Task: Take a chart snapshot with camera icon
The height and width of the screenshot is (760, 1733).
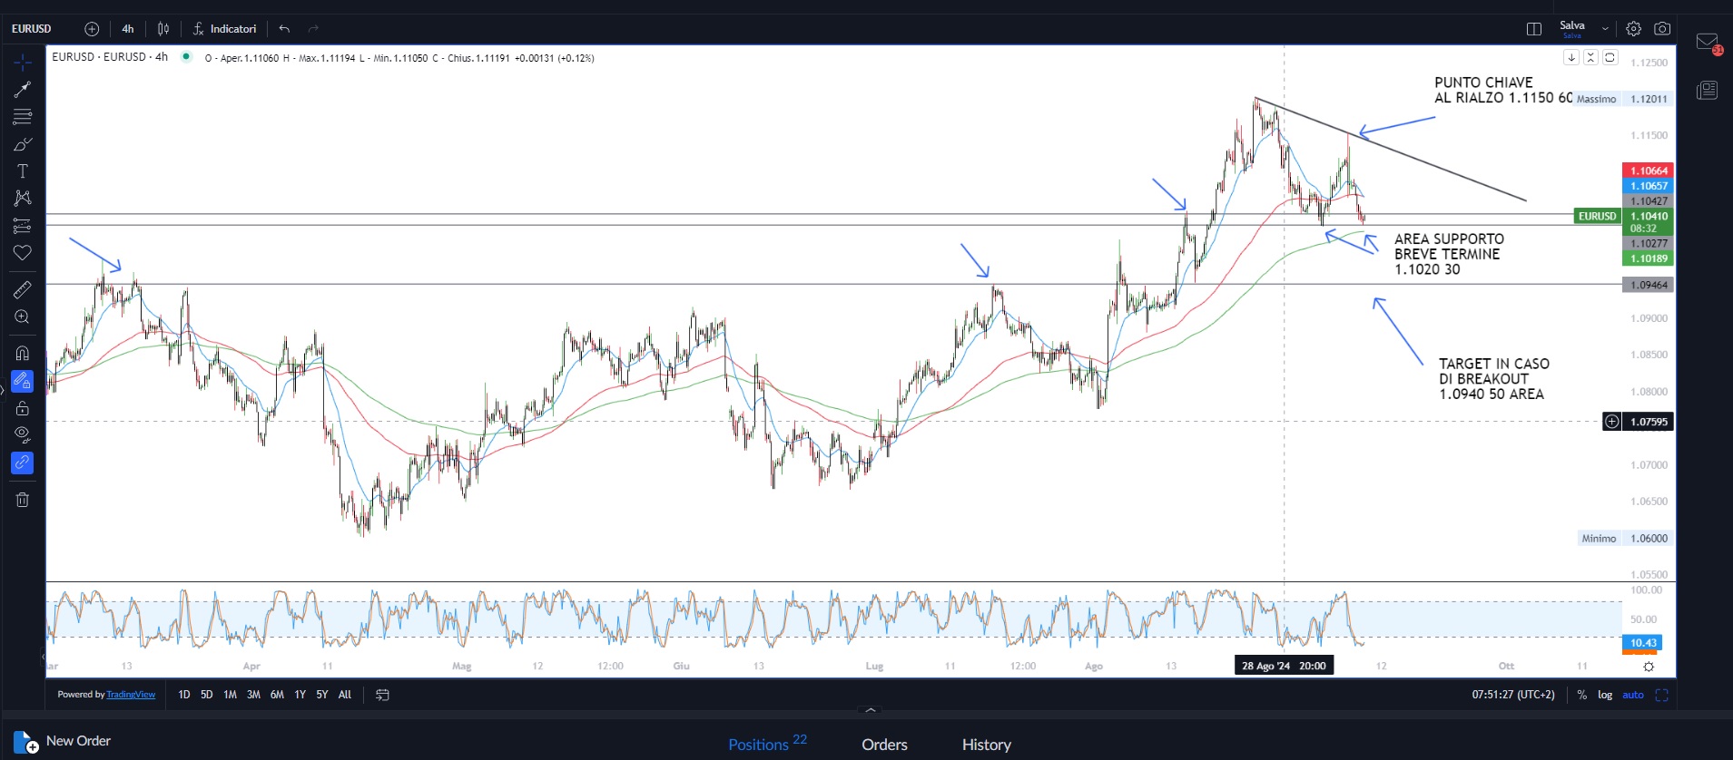Action: pyautogui.click(x=1662, y=29)
